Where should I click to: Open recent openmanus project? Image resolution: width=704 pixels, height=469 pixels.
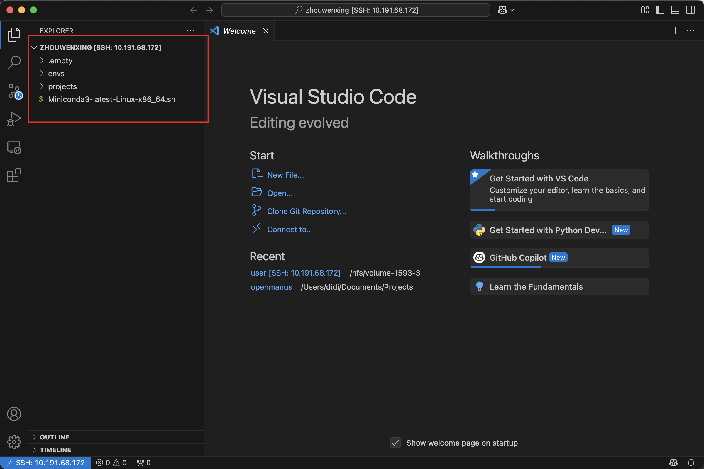click(271, 287)
